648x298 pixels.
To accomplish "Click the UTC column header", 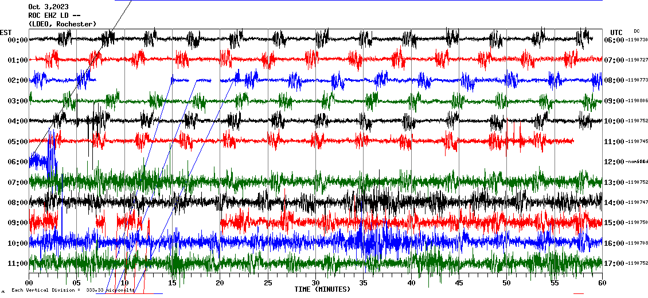I will 616,32.
